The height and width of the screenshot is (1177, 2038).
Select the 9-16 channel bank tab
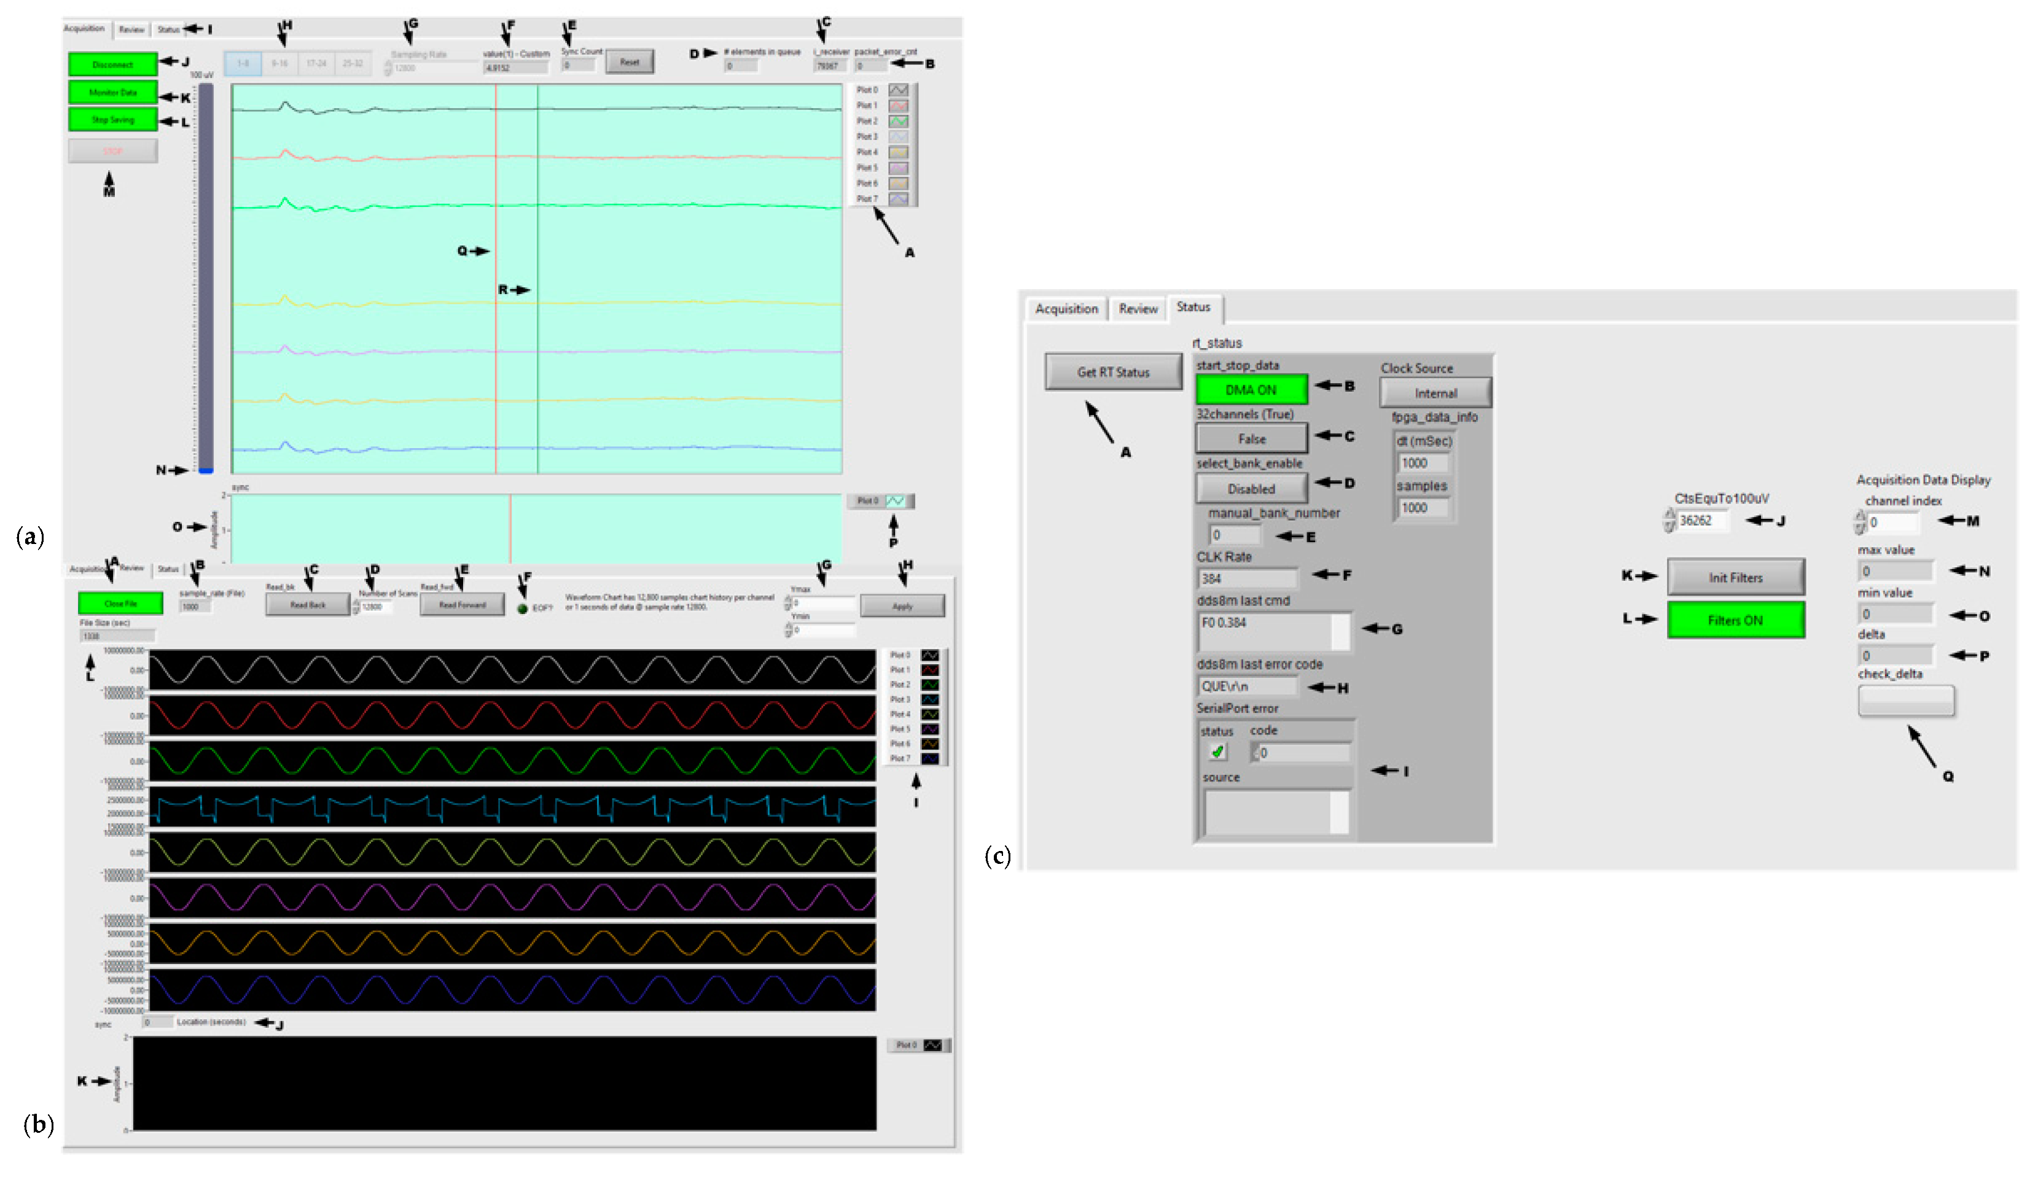tap(280, 64)
